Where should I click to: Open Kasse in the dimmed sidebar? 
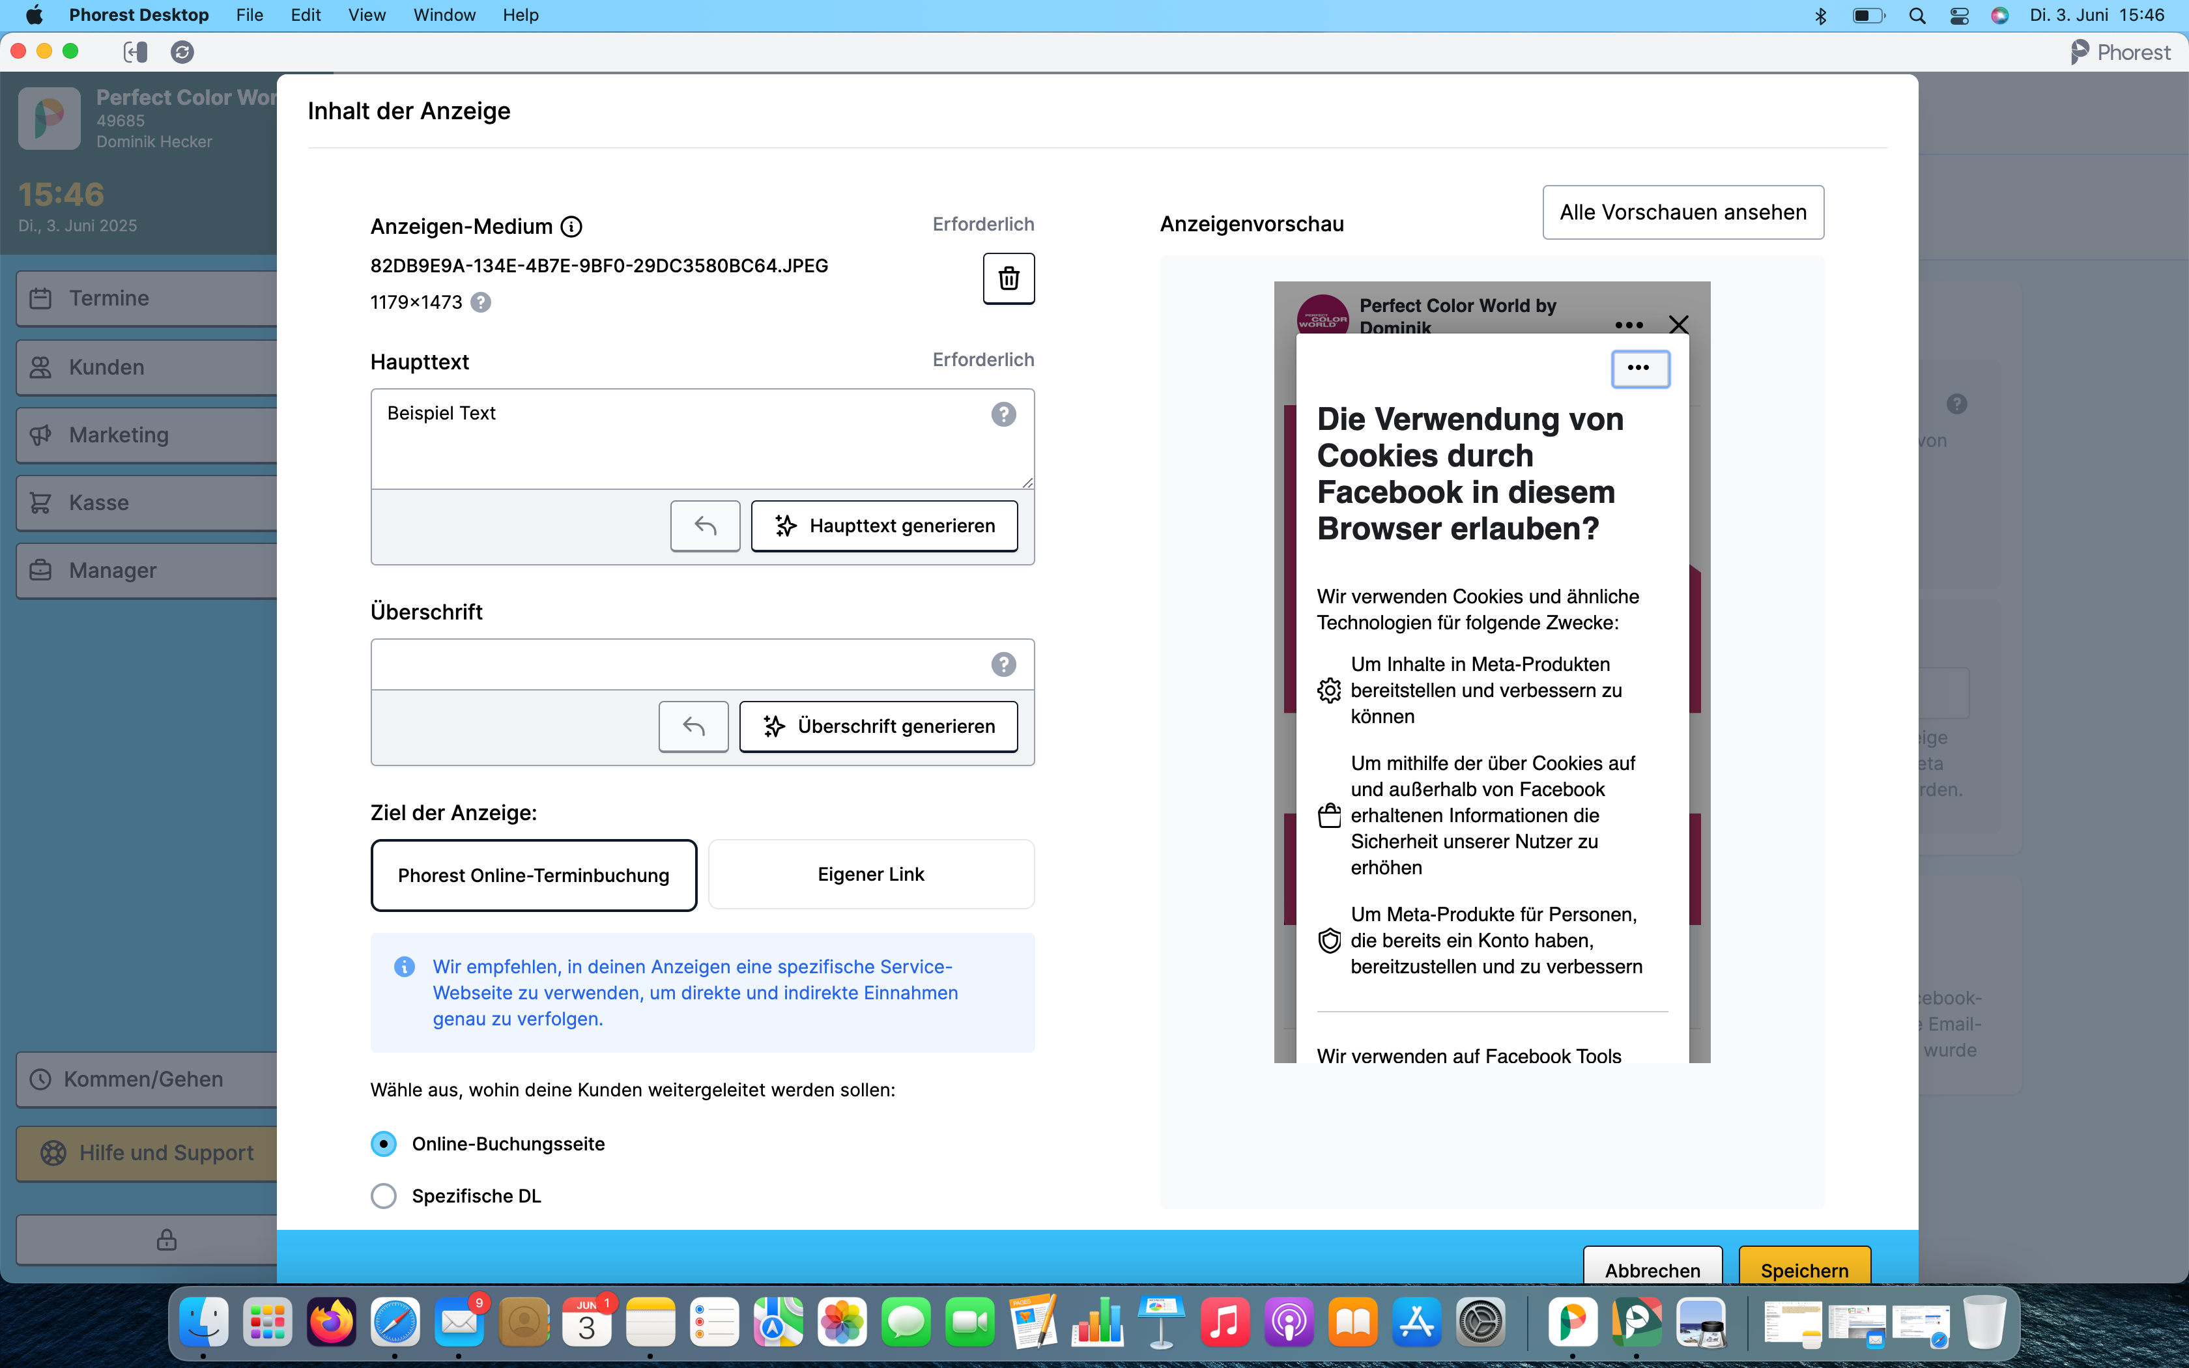147,503
